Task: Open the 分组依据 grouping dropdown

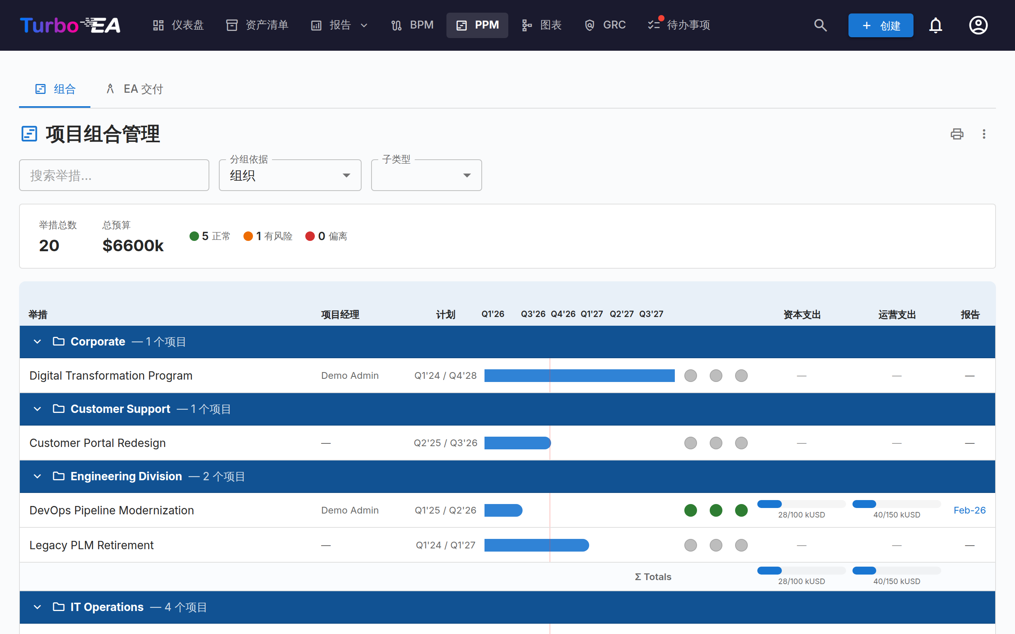Action: 290,175
